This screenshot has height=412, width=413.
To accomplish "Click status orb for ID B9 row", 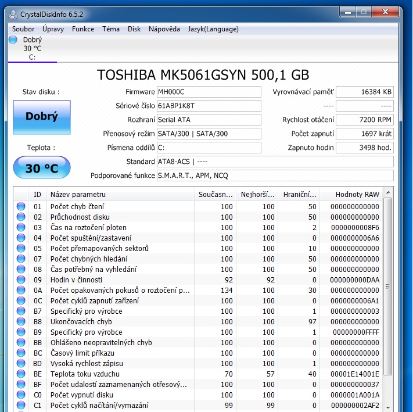I will 21,332.
